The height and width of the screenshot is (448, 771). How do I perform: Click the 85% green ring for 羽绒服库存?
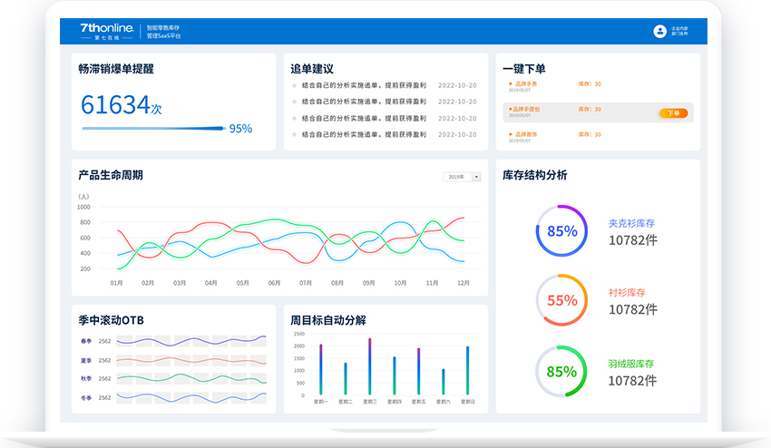(561, 371)
